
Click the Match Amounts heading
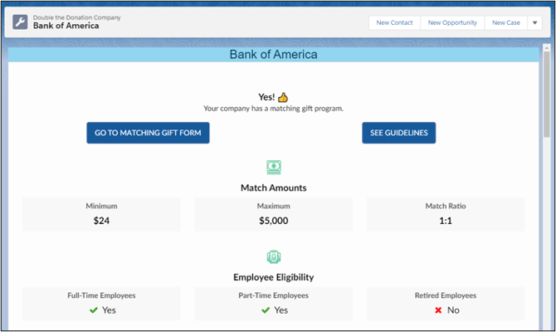(x=273, y=188)
